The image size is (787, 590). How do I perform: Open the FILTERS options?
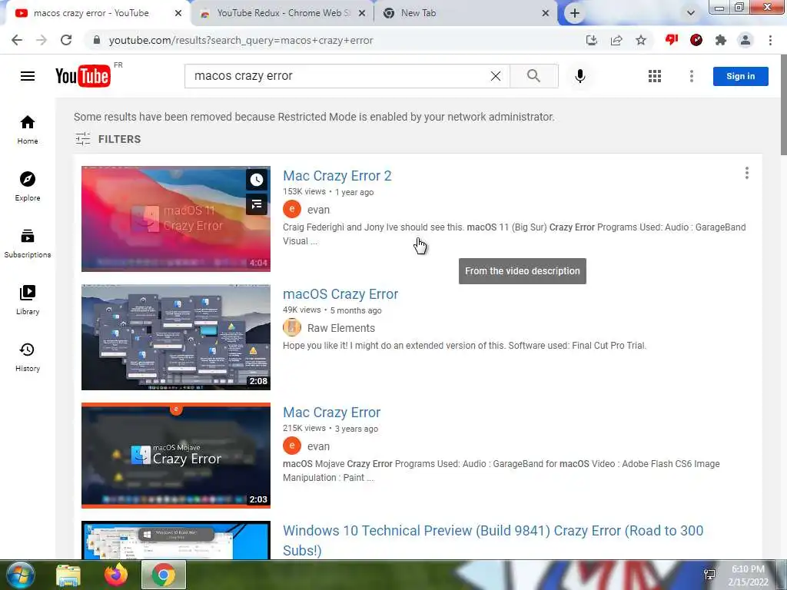(x=108, y=139)
